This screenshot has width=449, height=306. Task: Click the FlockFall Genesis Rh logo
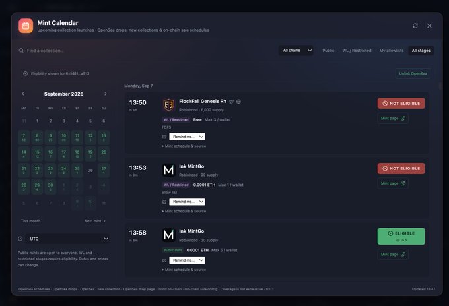click(168, 105)
